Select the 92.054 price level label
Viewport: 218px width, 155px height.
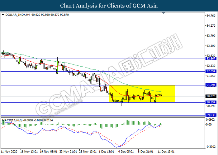[x=211, y=71]
